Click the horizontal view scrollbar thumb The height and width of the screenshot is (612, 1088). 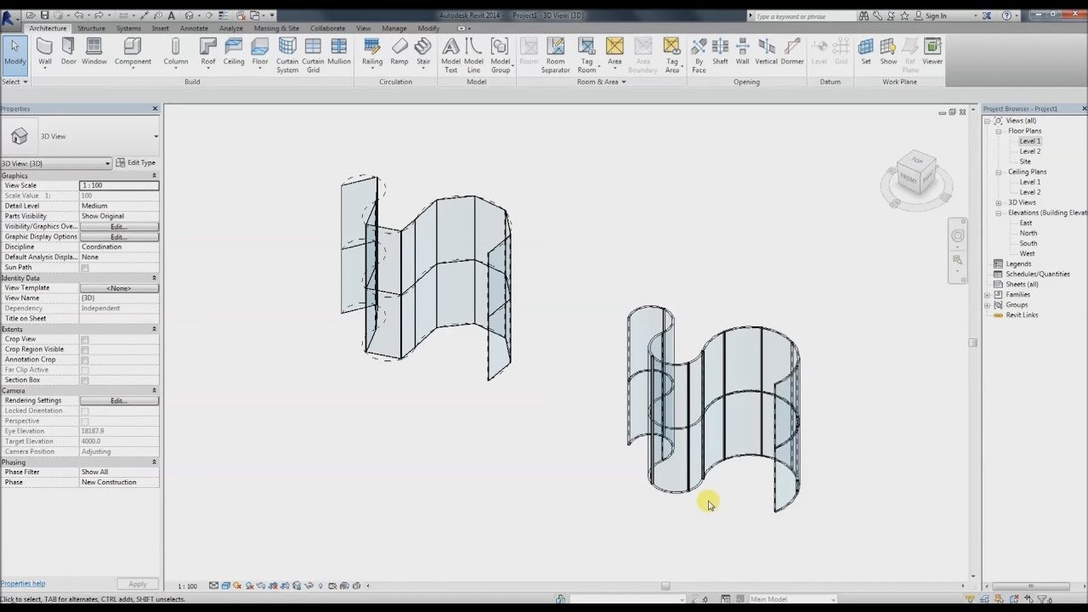pyautogui.click(x=666, y=586)
